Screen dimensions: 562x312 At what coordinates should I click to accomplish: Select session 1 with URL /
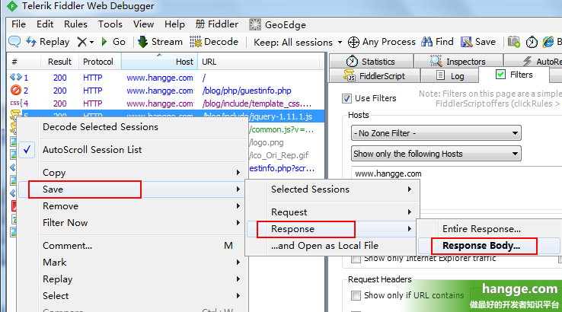tap(166, 78)
